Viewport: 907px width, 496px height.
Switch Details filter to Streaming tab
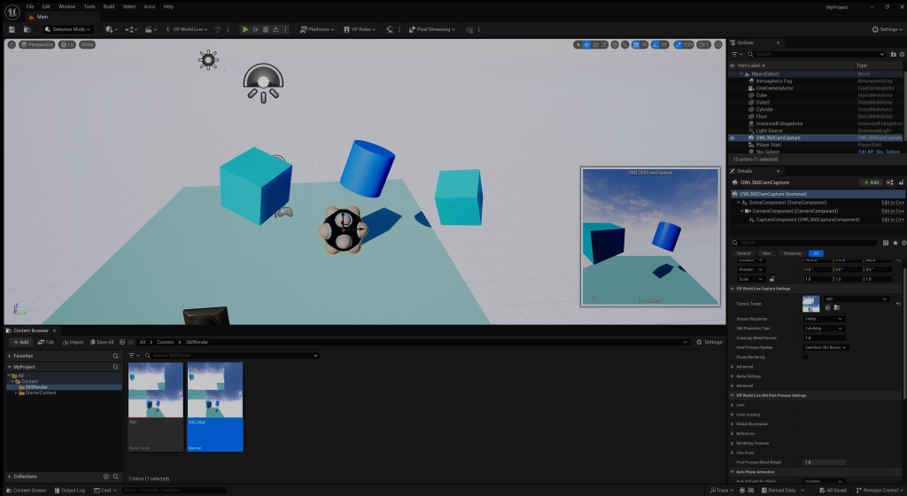tap(792, 253)
